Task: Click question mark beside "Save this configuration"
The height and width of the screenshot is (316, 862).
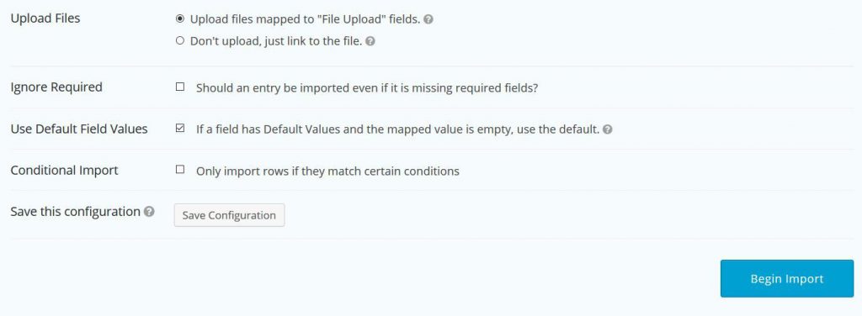Action: tap(149, 212)
